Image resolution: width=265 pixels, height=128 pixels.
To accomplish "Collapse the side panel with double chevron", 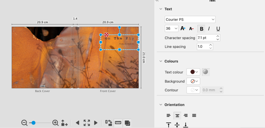I will pyautogui.click(x=157, y=1).
